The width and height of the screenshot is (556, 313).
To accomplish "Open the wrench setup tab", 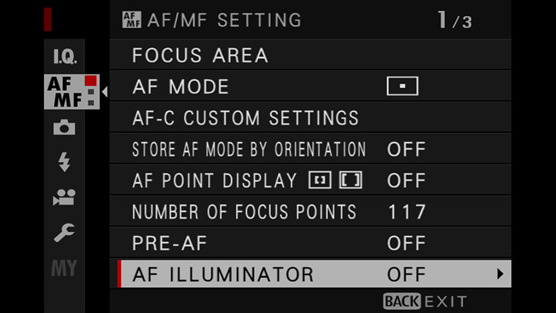I will (x=65, y=232).
